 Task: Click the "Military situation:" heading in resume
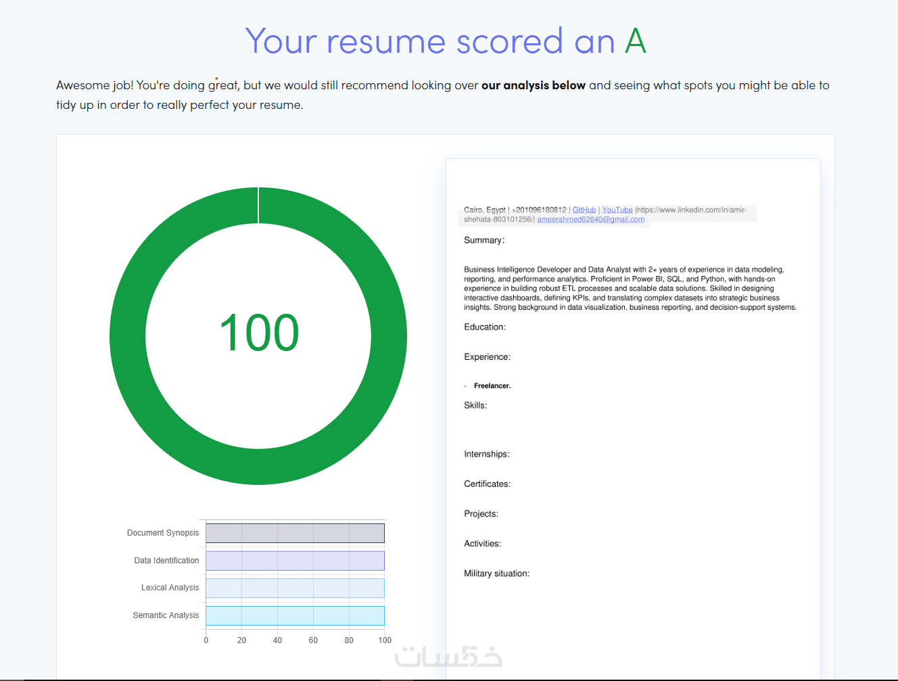497,573
